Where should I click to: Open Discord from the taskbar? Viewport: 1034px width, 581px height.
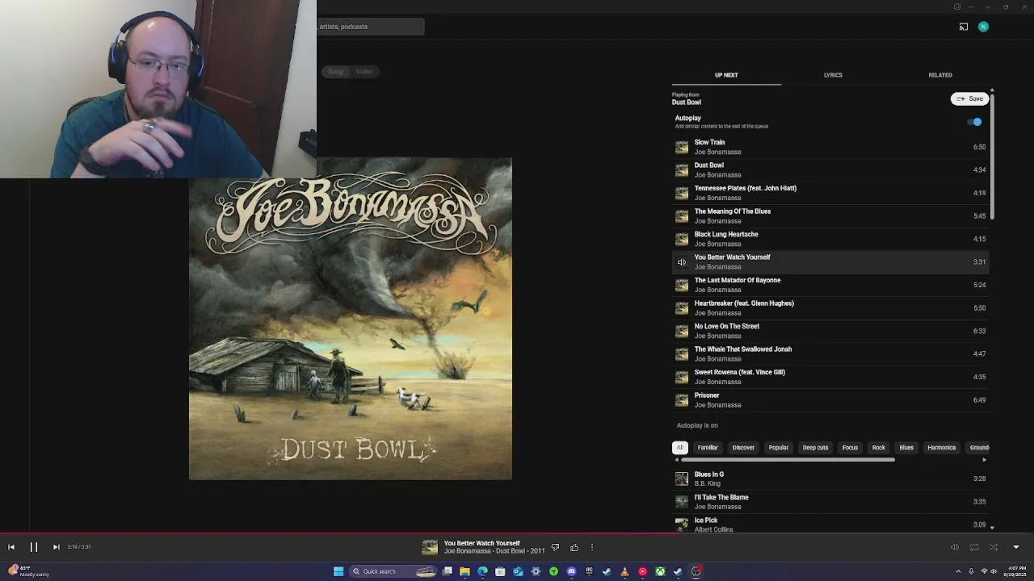point(571,571)
